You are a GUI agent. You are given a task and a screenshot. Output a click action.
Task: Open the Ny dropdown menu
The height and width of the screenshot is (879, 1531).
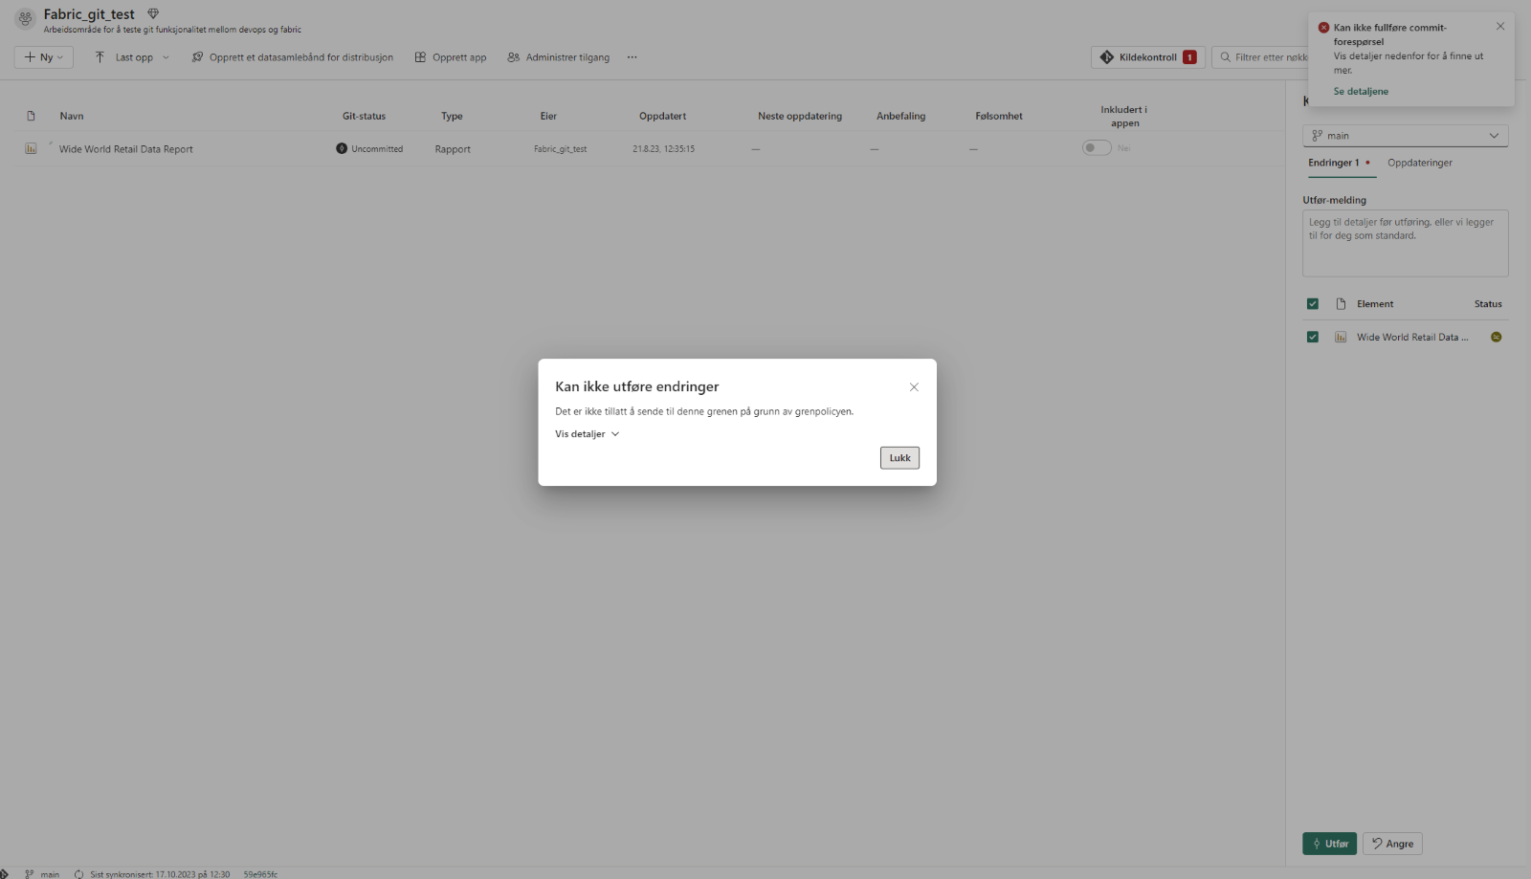coord(44,57)
